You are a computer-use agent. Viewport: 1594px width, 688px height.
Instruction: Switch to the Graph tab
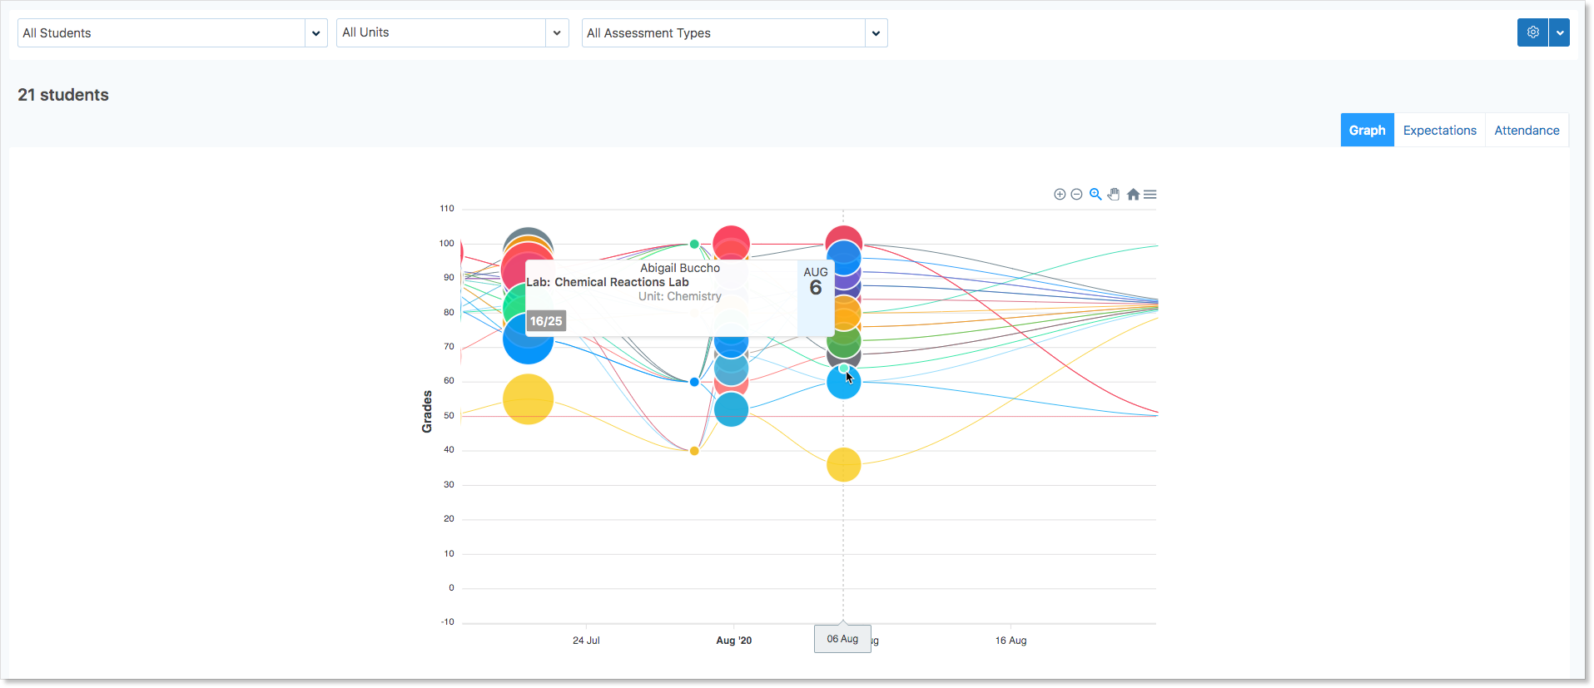pos(1367,131)
